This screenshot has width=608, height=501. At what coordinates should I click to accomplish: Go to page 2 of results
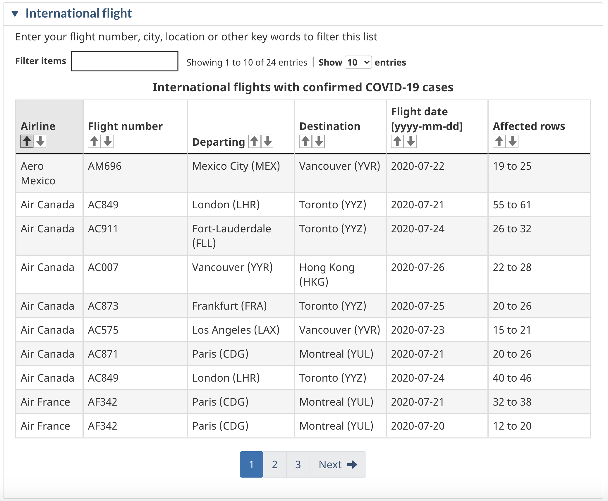tap(275, 464)
